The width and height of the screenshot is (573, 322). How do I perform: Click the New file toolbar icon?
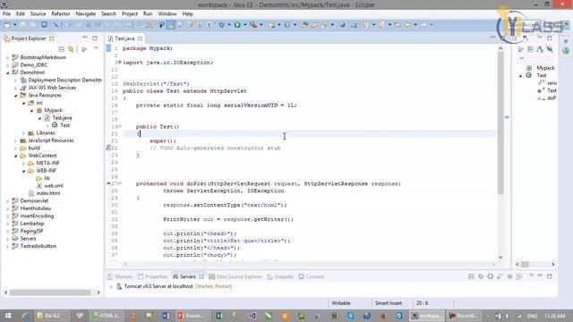click(7, 25)
